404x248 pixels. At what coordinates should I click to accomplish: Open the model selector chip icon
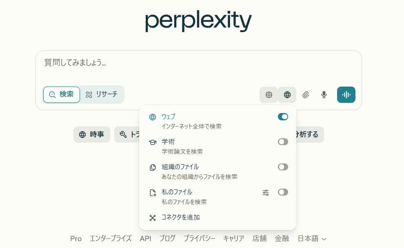tap(269, 95)
